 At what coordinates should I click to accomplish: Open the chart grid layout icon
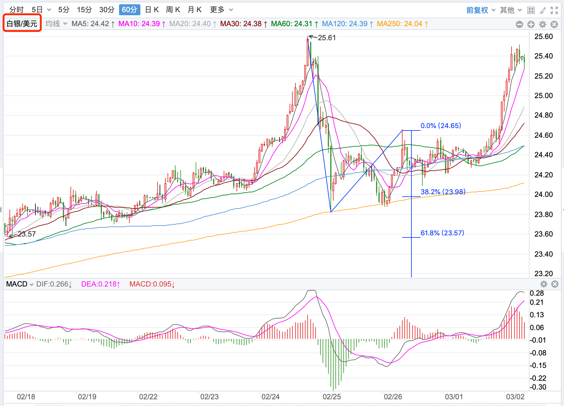tap(531, 10)
